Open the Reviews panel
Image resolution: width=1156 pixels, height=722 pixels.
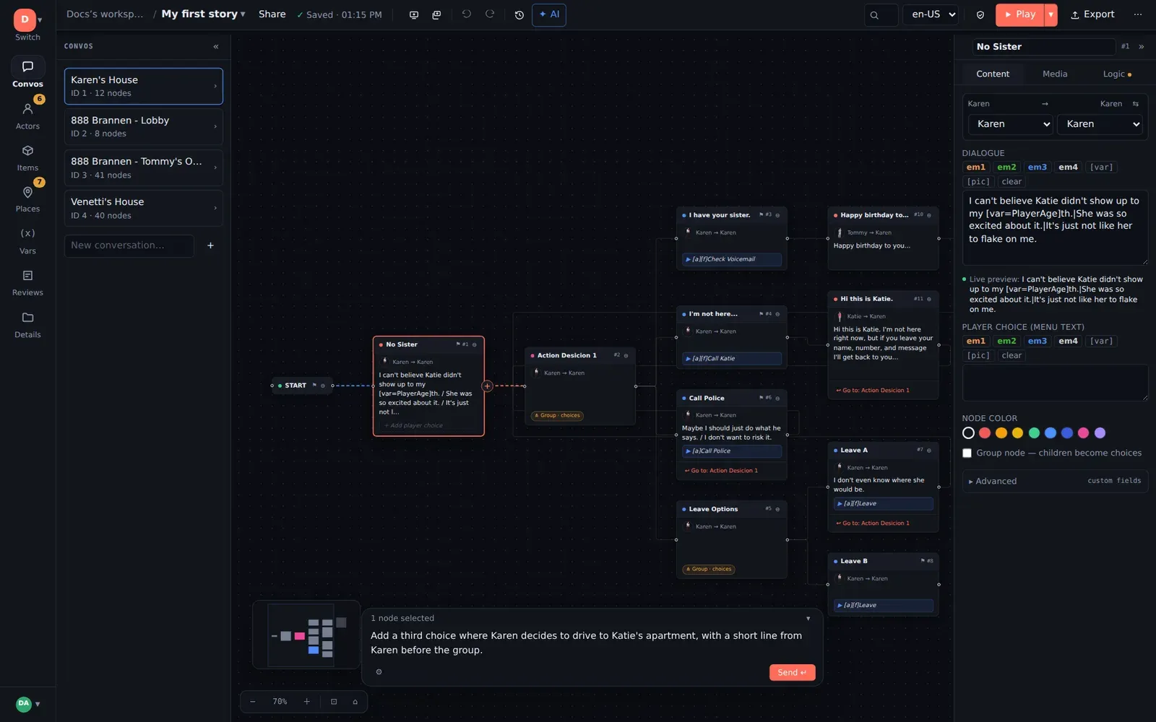pyautogui.click(x=27, y=282)
